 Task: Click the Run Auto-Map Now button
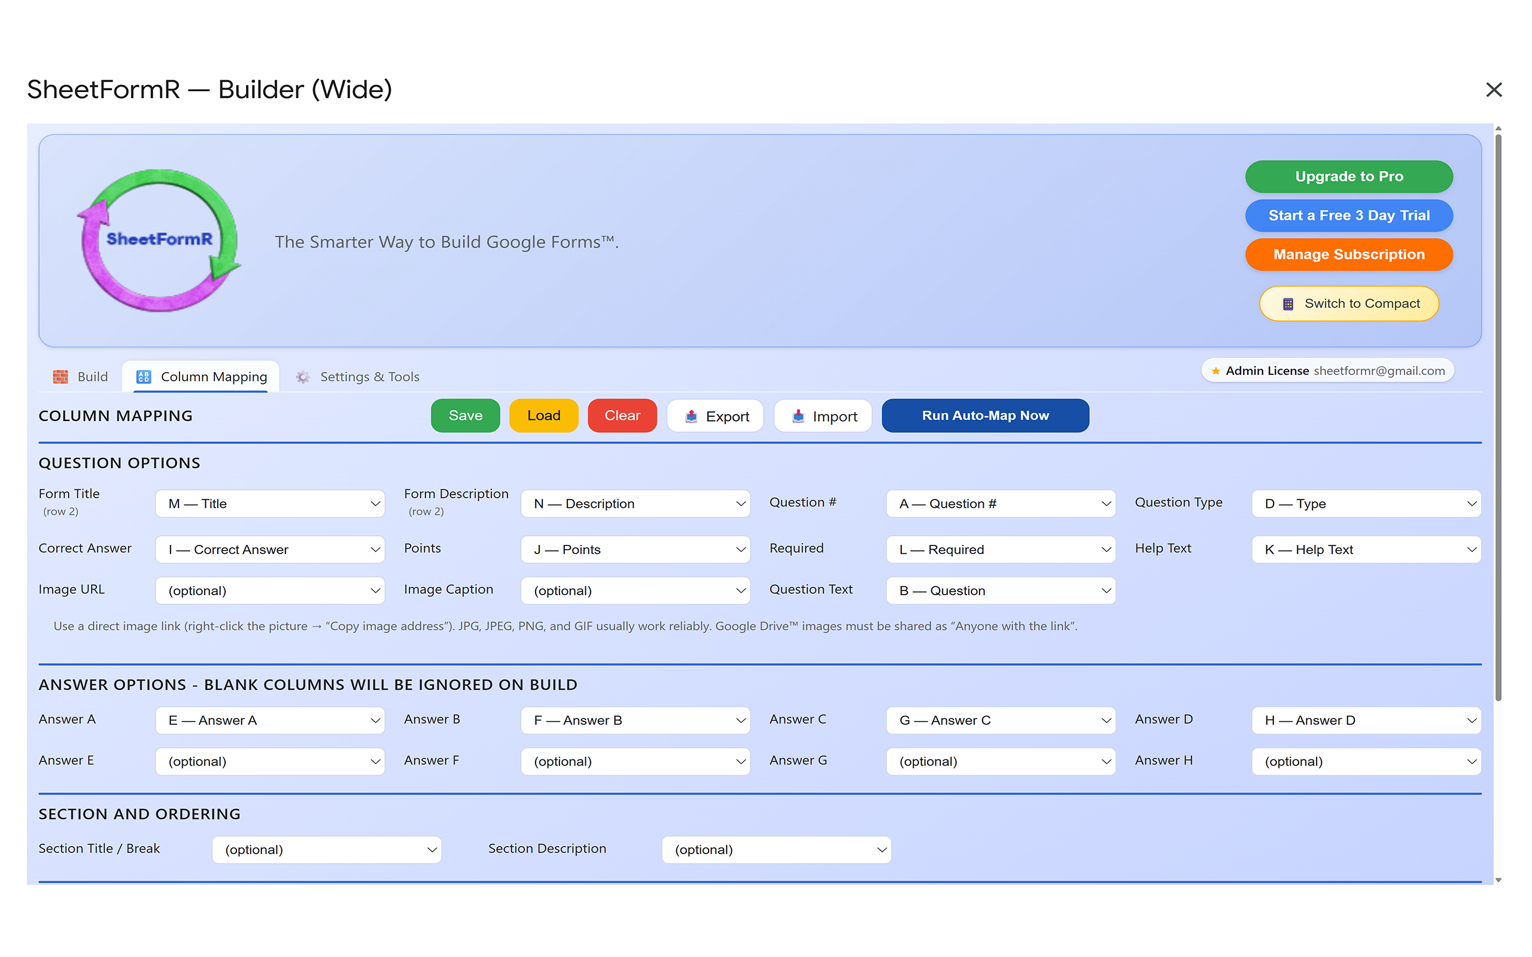click(985, 415)
